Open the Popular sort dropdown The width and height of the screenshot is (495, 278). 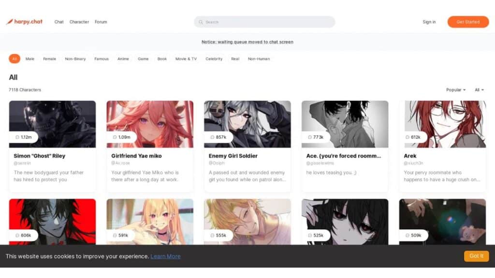coord(456,90)
